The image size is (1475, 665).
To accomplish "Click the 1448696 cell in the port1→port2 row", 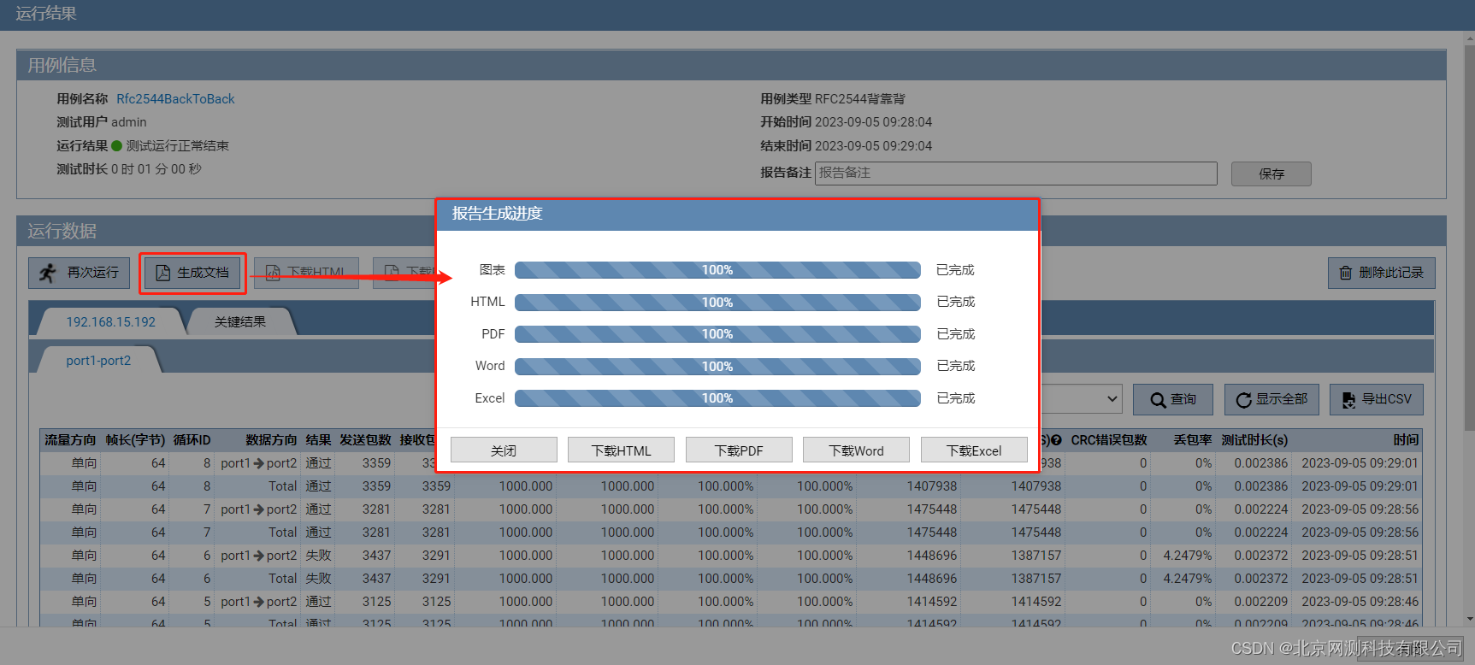I will 932,556.
